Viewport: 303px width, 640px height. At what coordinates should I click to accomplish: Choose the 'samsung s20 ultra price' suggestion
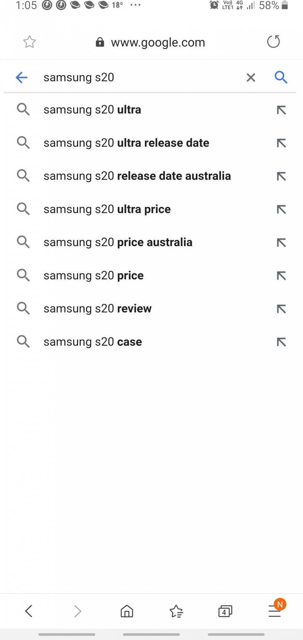107,209
